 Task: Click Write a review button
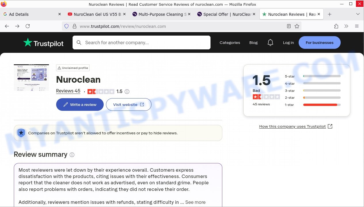80,105
